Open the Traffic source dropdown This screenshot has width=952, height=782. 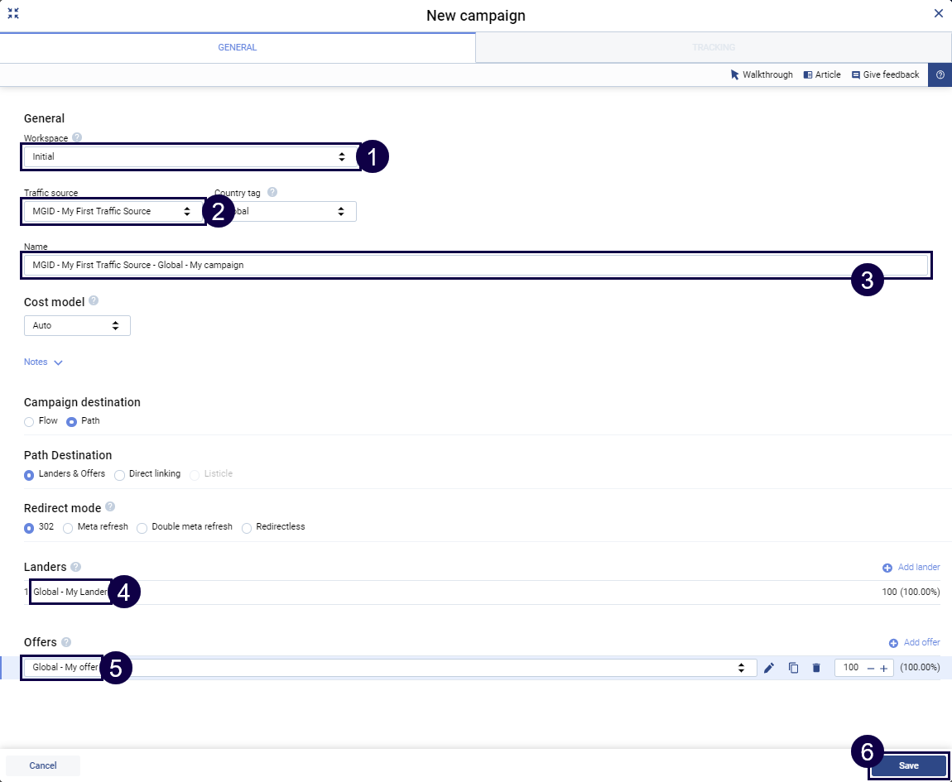tap(113, 211)
